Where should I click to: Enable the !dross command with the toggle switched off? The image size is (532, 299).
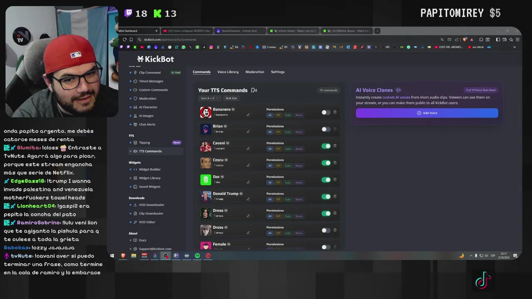tap(326, 230)
